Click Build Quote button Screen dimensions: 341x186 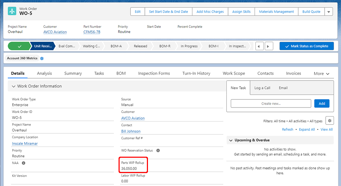(x=311, y=12)
